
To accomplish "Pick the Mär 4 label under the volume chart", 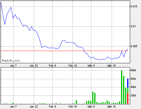I will tap(91, 107).
